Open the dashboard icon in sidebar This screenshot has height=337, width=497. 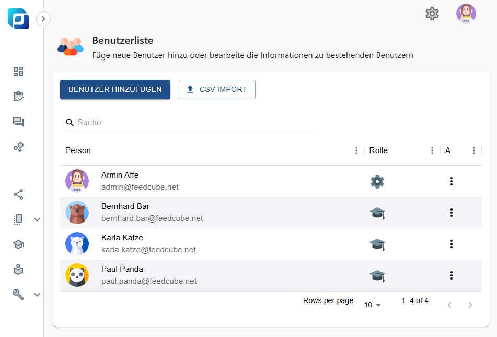point(18,72)
